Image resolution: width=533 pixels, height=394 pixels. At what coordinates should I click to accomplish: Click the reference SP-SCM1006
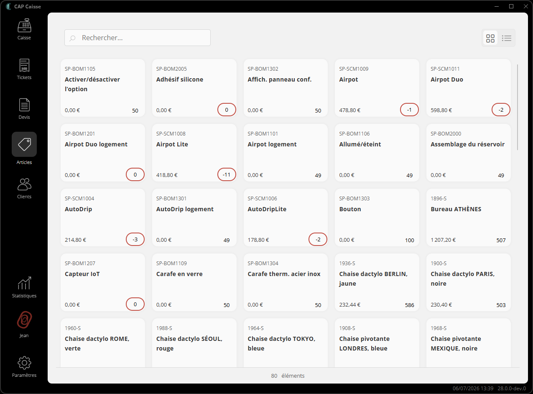[x=263, y=198]
